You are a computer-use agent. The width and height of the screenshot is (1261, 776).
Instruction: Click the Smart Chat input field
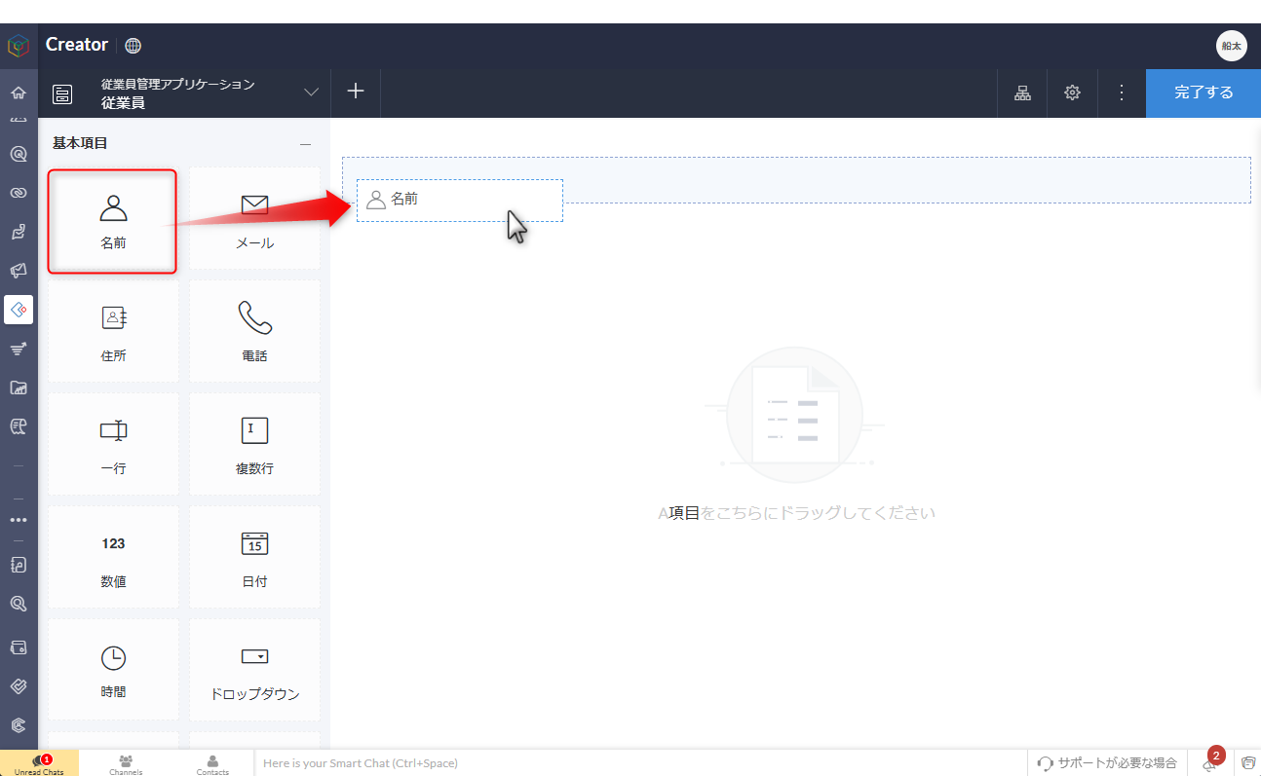(639, 763)
